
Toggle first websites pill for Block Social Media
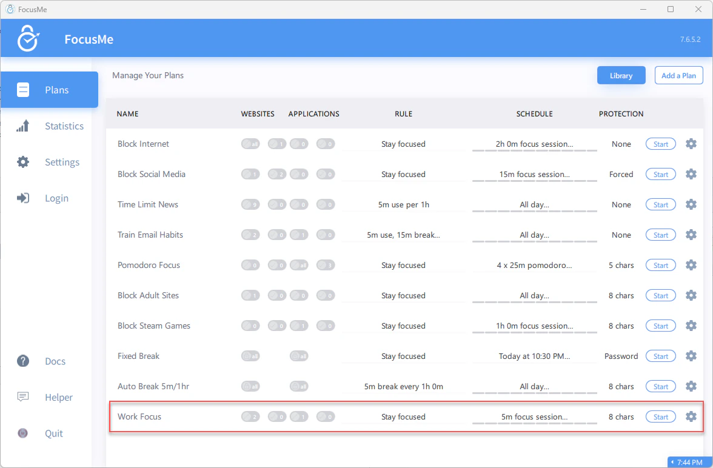pos(250,174)
